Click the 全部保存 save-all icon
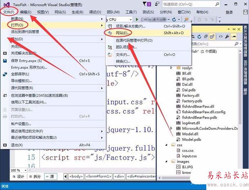The width and height of the screenshot is (249, 190). (5, 74)
